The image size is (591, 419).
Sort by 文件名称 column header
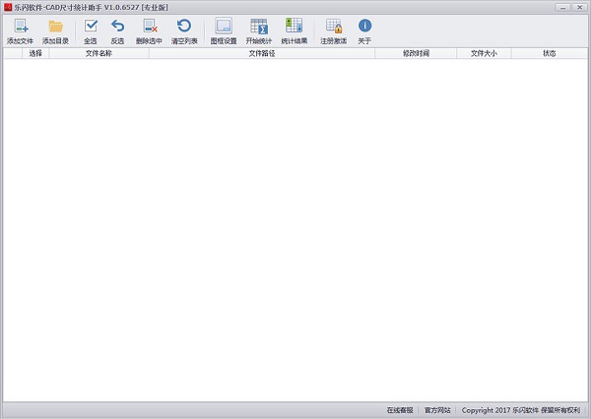pos(98,53)
